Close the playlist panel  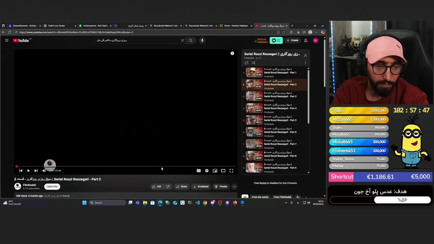[305, 55]
